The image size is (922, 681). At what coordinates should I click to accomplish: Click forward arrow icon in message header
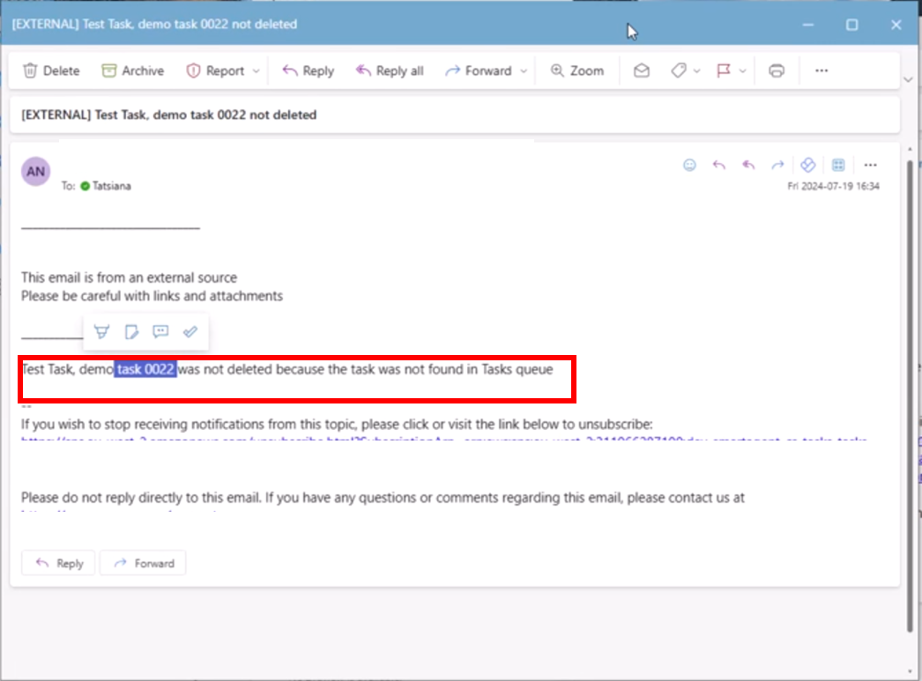pos(777,165)
